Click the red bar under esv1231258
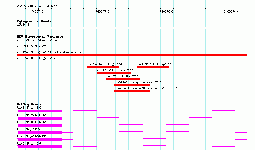Screen dimensions: 255x150 153,67
